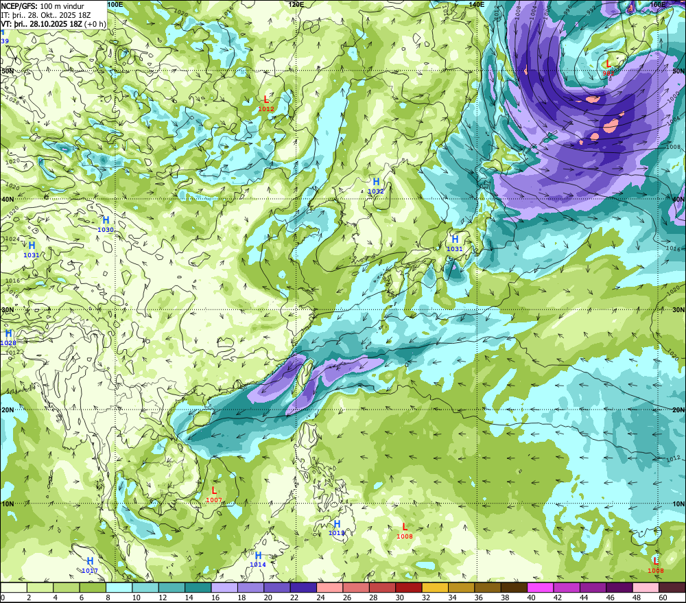Click the 'VT: þri.. 28.10.2025 18Z (+0 h)' line
Viewport: 686px width, 603px height.
pos(53,23)
